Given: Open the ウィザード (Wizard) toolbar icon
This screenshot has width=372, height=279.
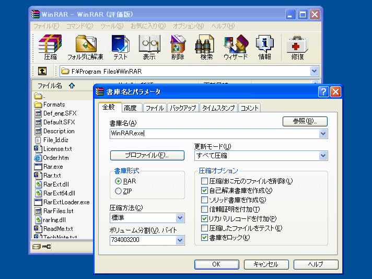Looking at the screenshot, I should [x=236, y=44].
